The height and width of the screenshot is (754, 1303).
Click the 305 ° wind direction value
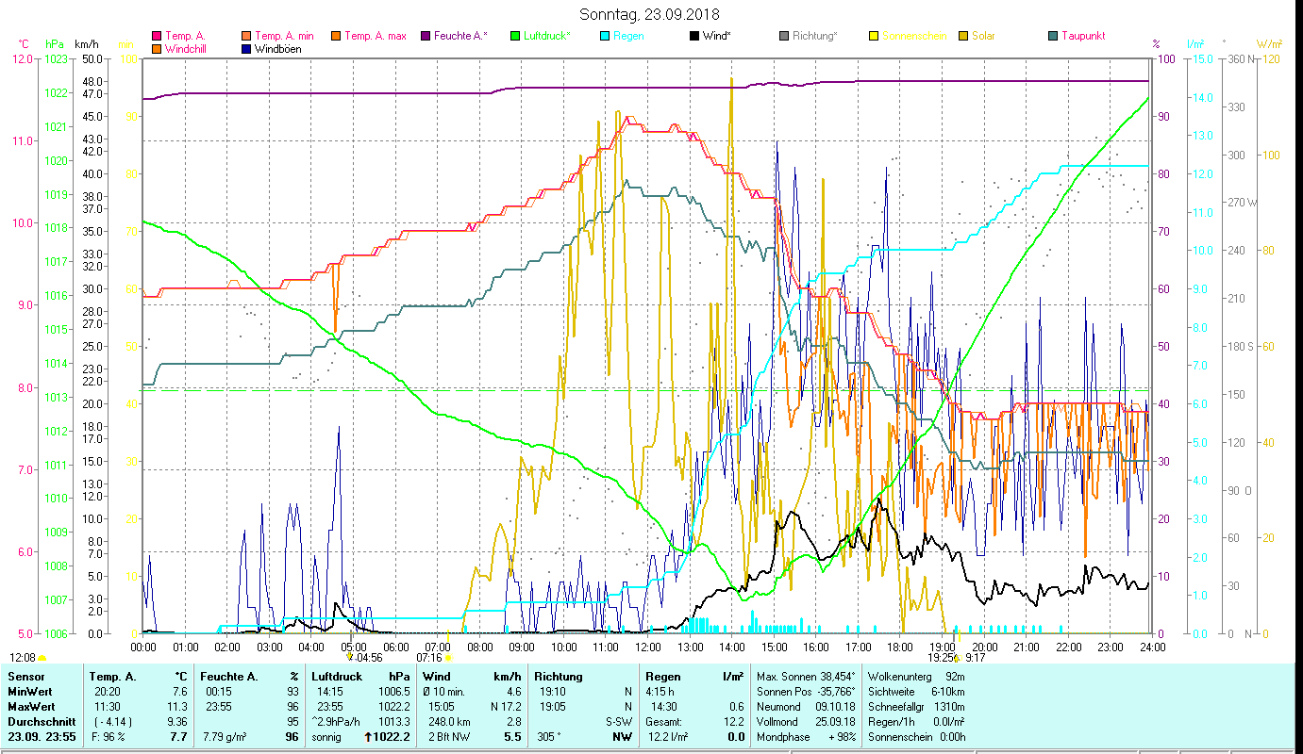click(549, 737)
